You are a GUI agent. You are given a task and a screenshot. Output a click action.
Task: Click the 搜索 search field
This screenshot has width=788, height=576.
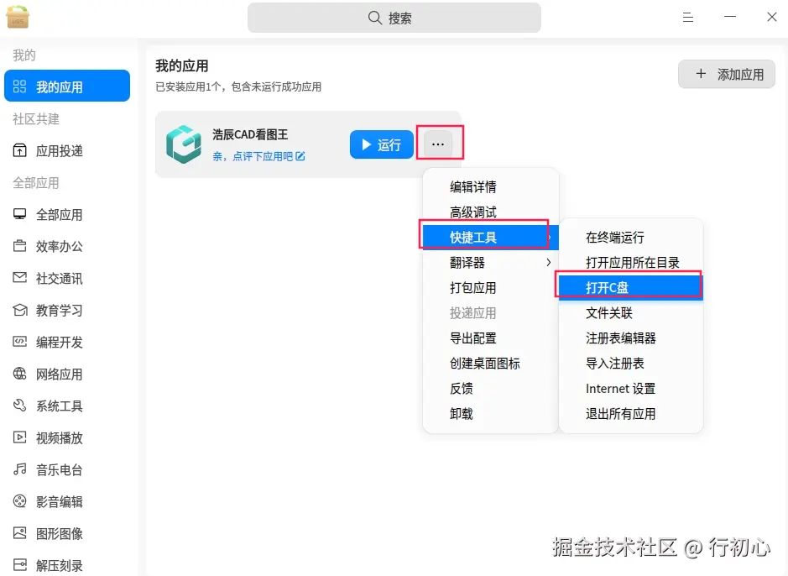pos(394,18)
